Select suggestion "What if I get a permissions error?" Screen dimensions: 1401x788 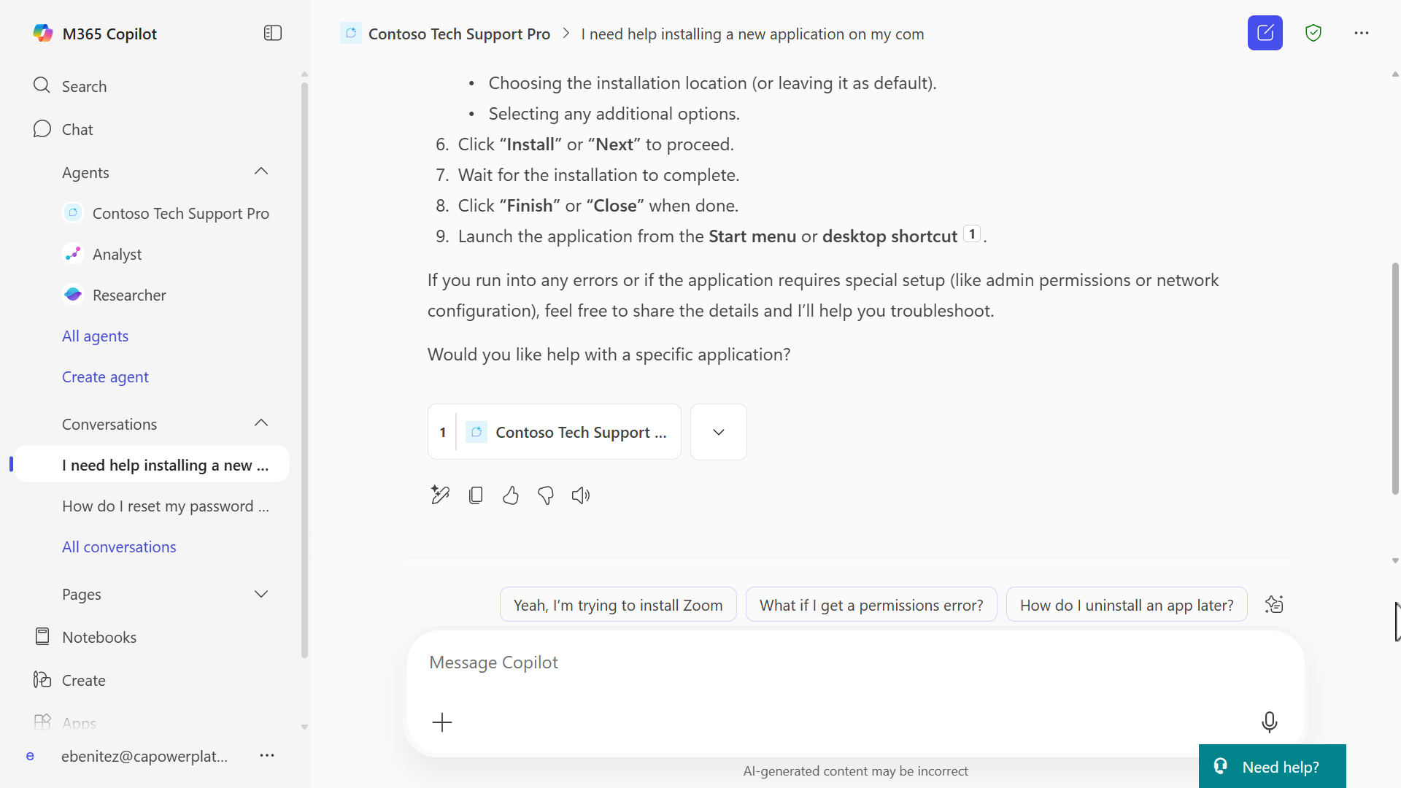click(x=871, y=605)
